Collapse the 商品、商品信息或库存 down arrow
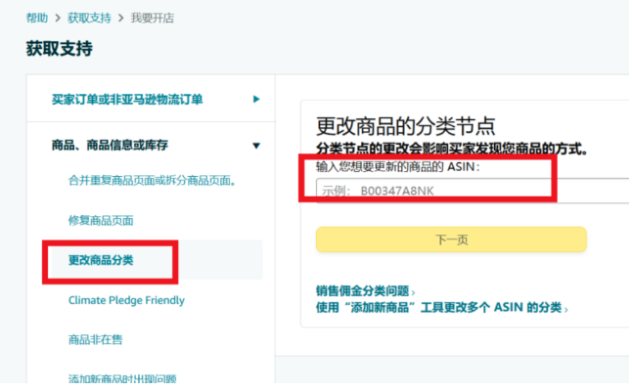This screenshot has width=632, height=391. tap(256, 146)
